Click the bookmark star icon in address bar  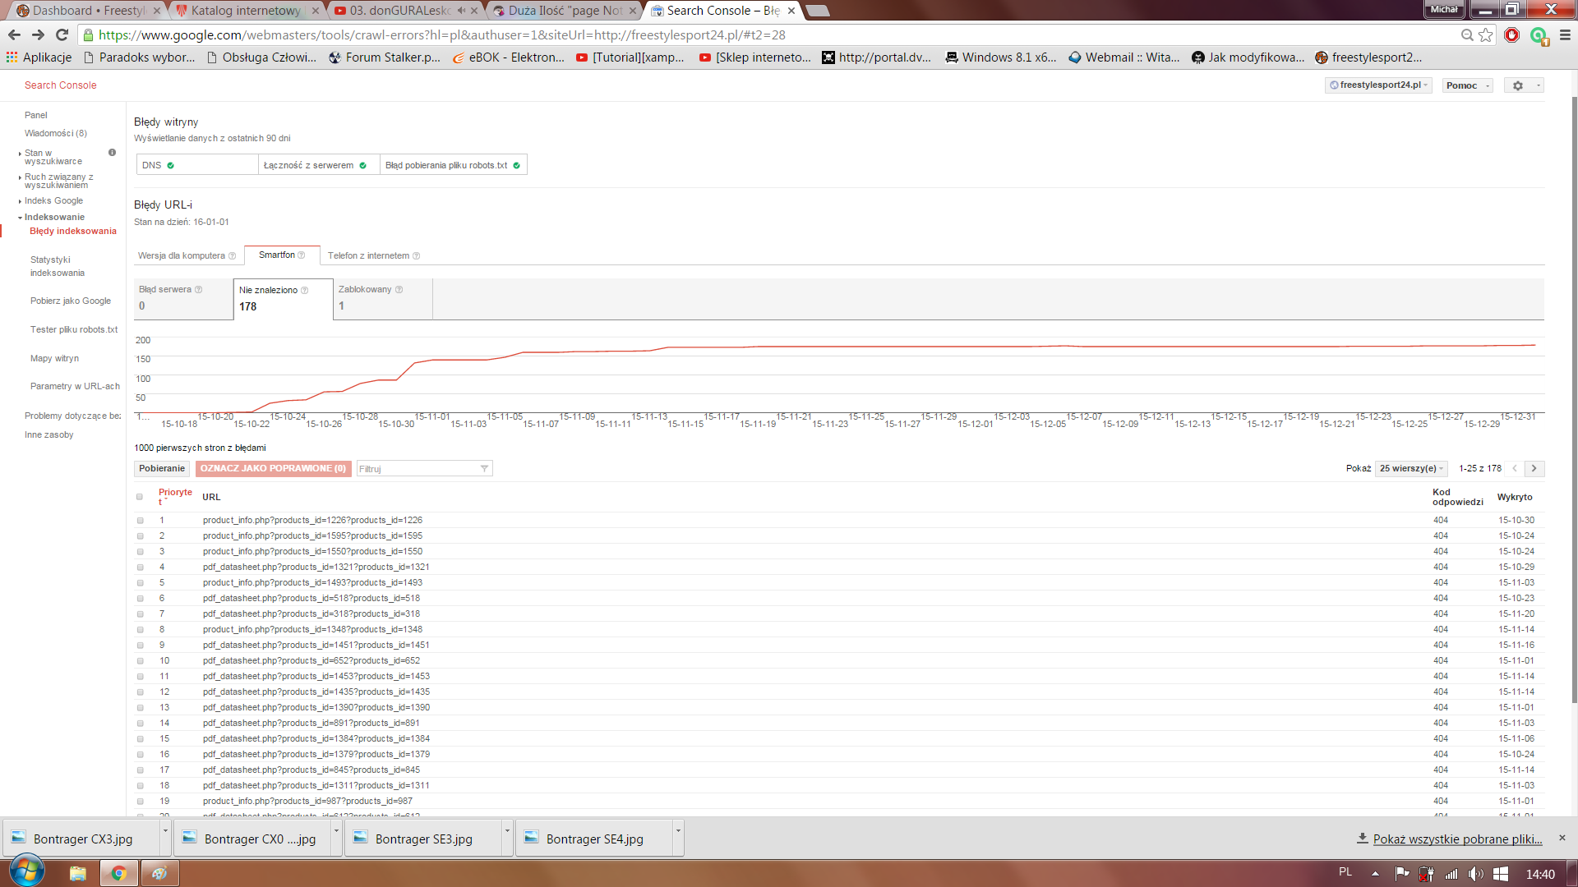point(1485,34)
